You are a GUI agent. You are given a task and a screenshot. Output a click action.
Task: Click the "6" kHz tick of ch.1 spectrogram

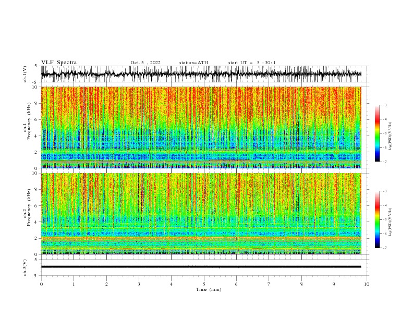[37, 119]
